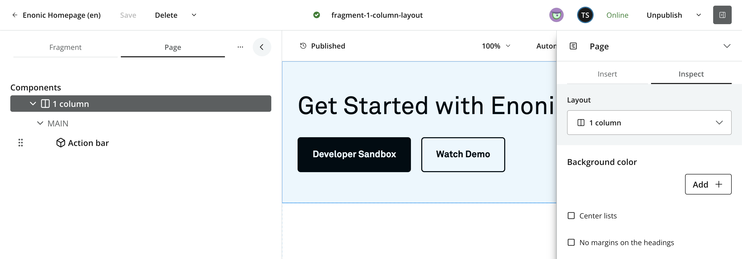Select the MAIN region row
Image resolution: width=742 pixels, height=259 pixels.
click(141, 123)
